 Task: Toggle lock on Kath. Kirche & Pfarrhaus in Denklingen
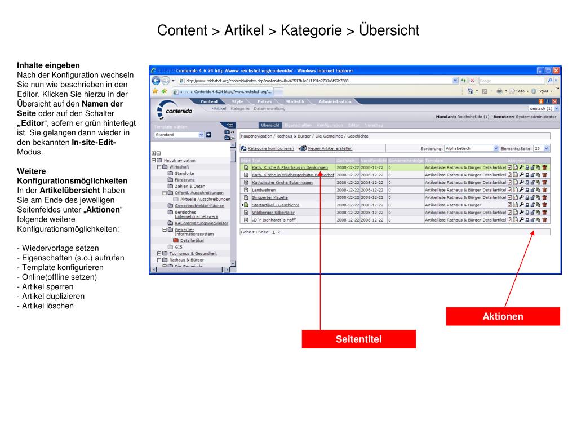[x=532, y=167]
